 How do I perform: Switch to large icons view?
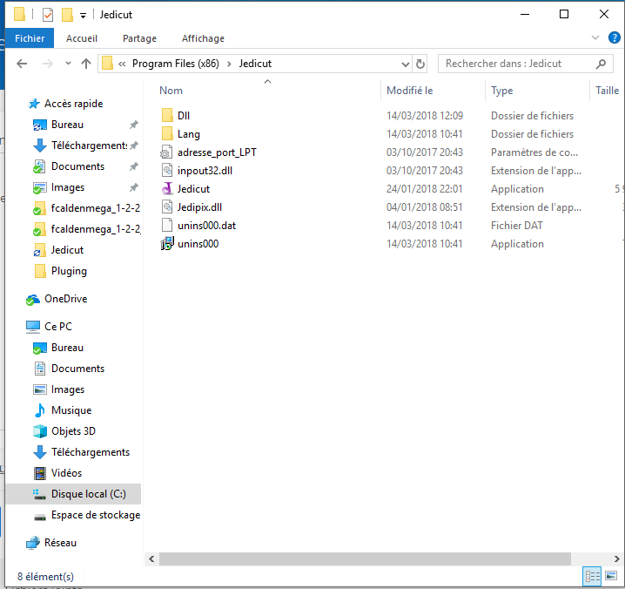coord(612,576)
